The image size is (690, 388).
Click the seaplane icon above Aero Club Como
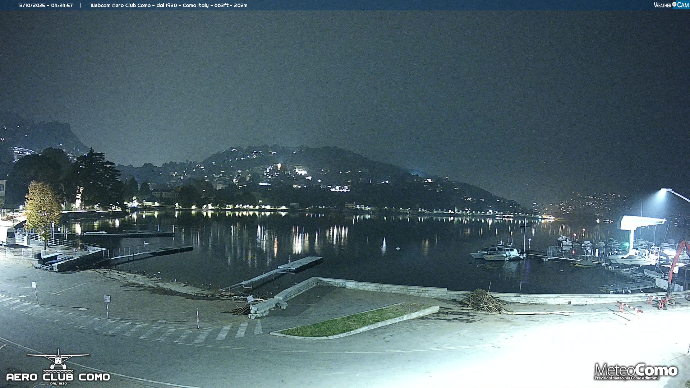[58, 359]
